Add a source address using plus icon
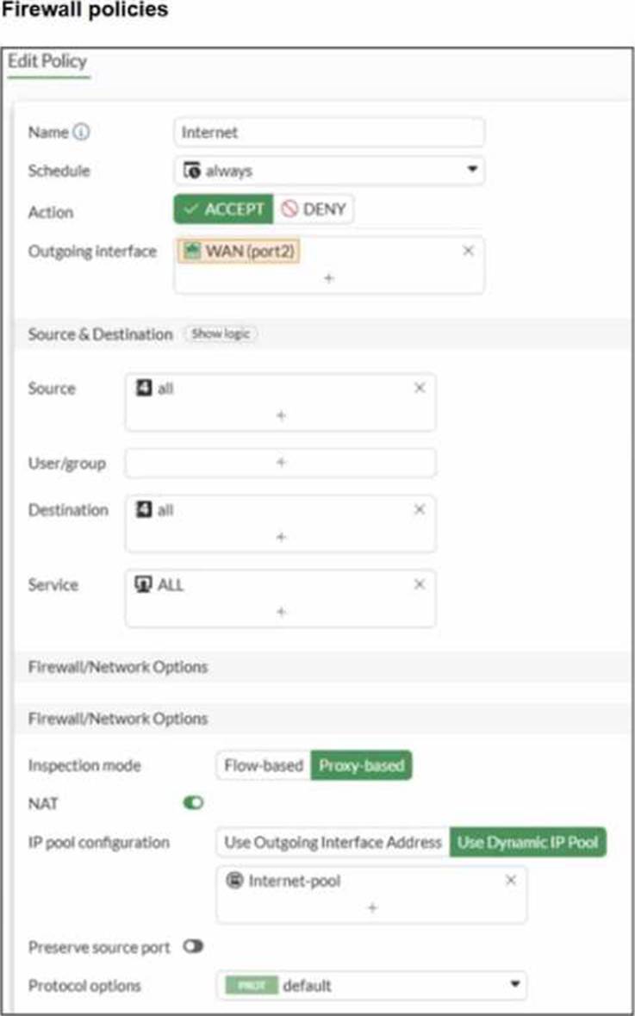 click(x=281, y=415)
